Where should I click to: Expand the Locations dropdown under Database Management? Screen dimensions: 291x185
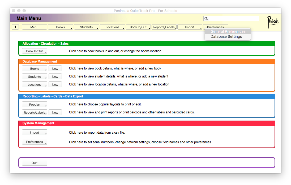35,85
